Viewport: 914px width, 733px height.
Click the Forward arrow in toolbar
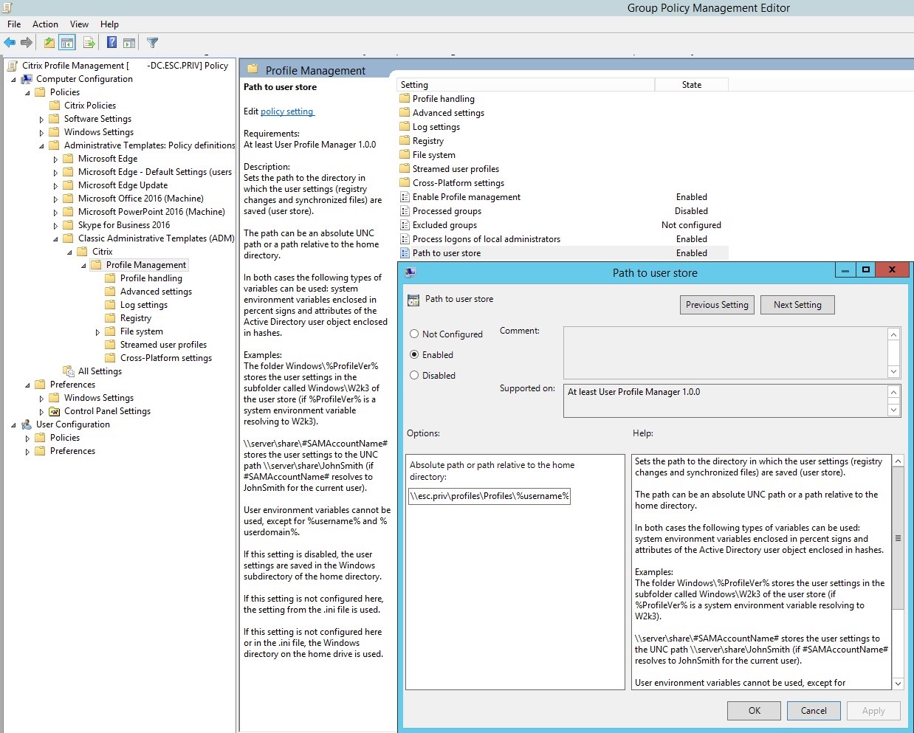(27, 43)
